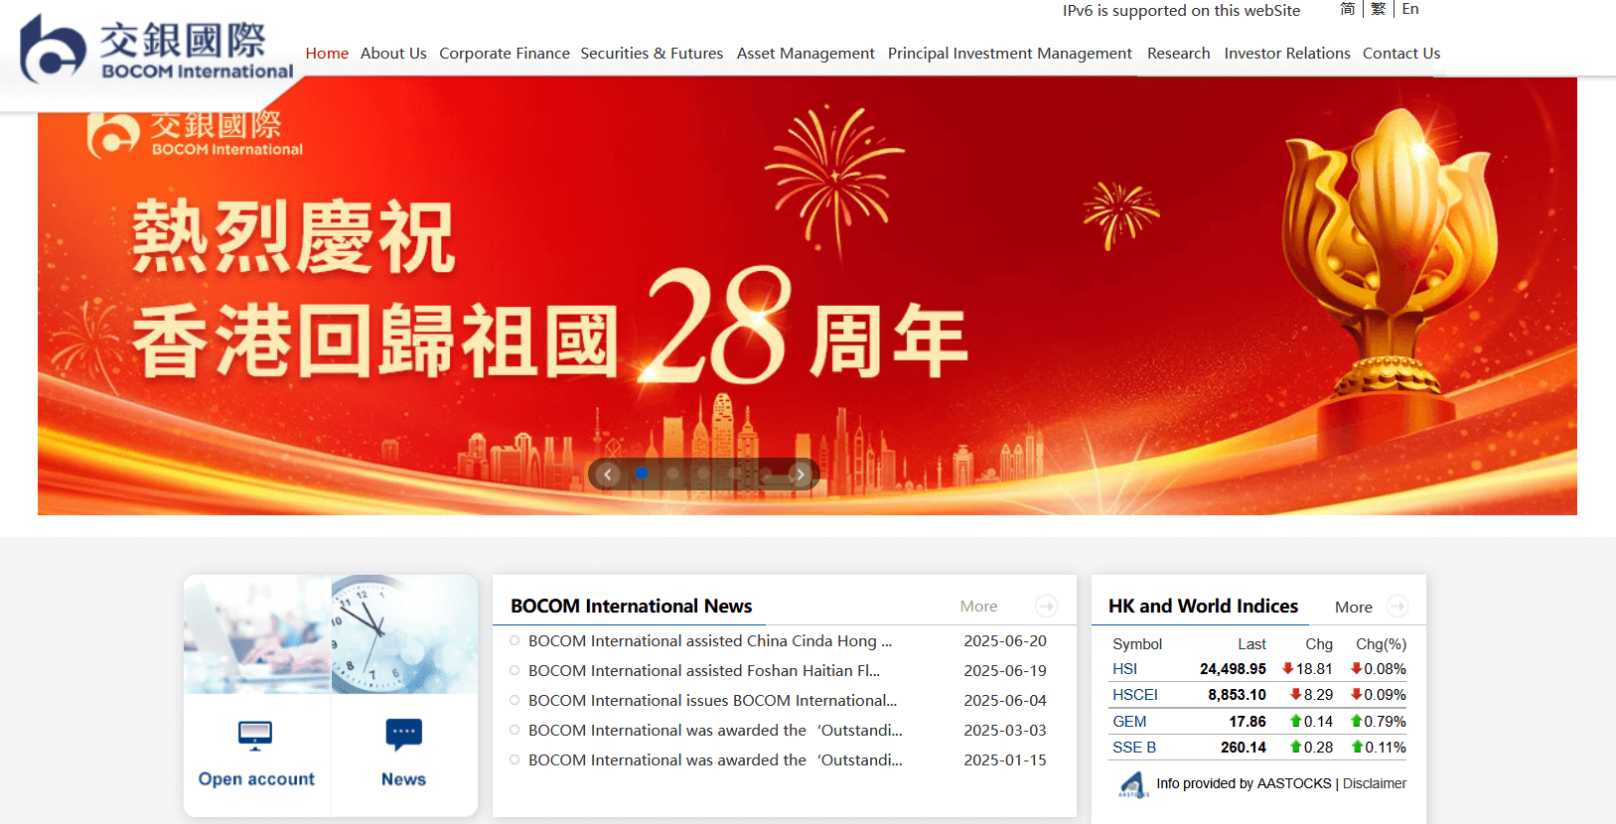This screenshot has height=824, width=1616.
Task: Click the SSE B index symbol
Action: point(1134,748)
